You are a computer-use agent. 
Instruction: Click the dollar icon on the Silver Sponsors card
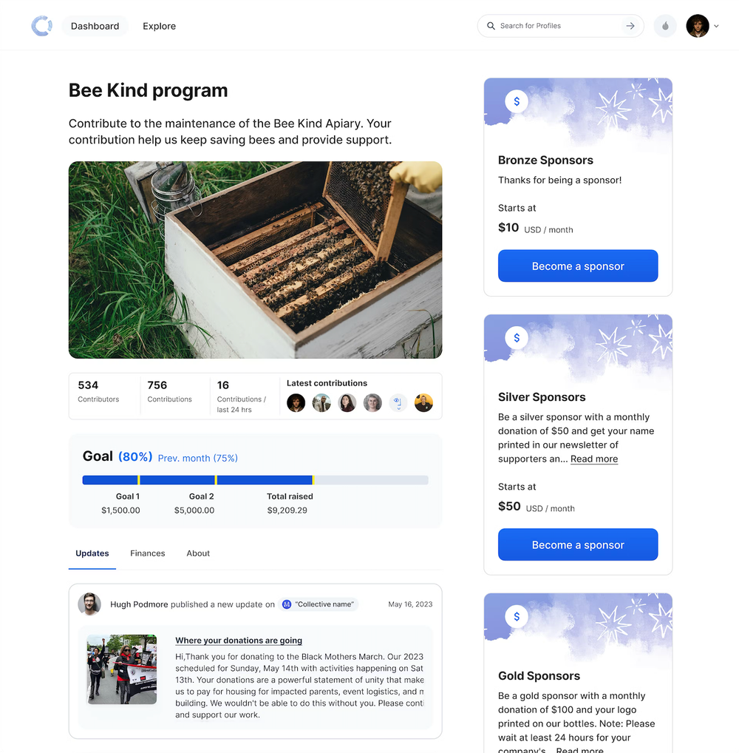tap(517, 338)
